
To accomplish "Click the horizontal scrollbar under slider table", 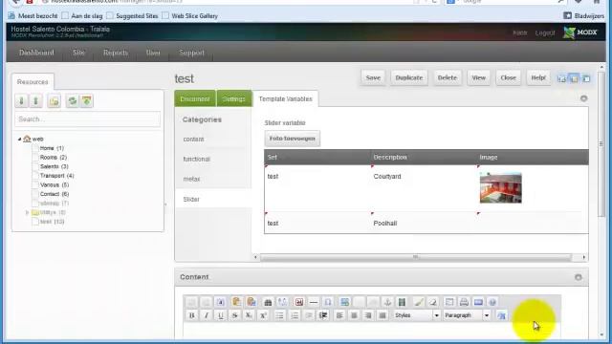I will [x=415, y=257].
